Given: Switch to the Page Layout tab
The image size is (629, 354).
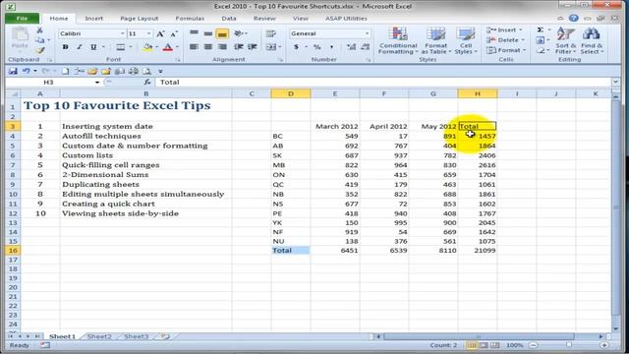Looking at the screenshot, I should (140, 19).
